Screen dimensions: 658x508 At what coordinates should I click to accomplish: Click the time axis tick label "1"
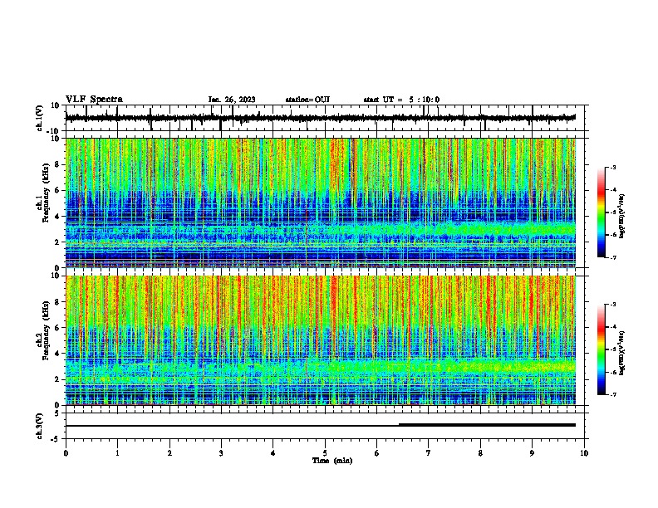point(117,453)
